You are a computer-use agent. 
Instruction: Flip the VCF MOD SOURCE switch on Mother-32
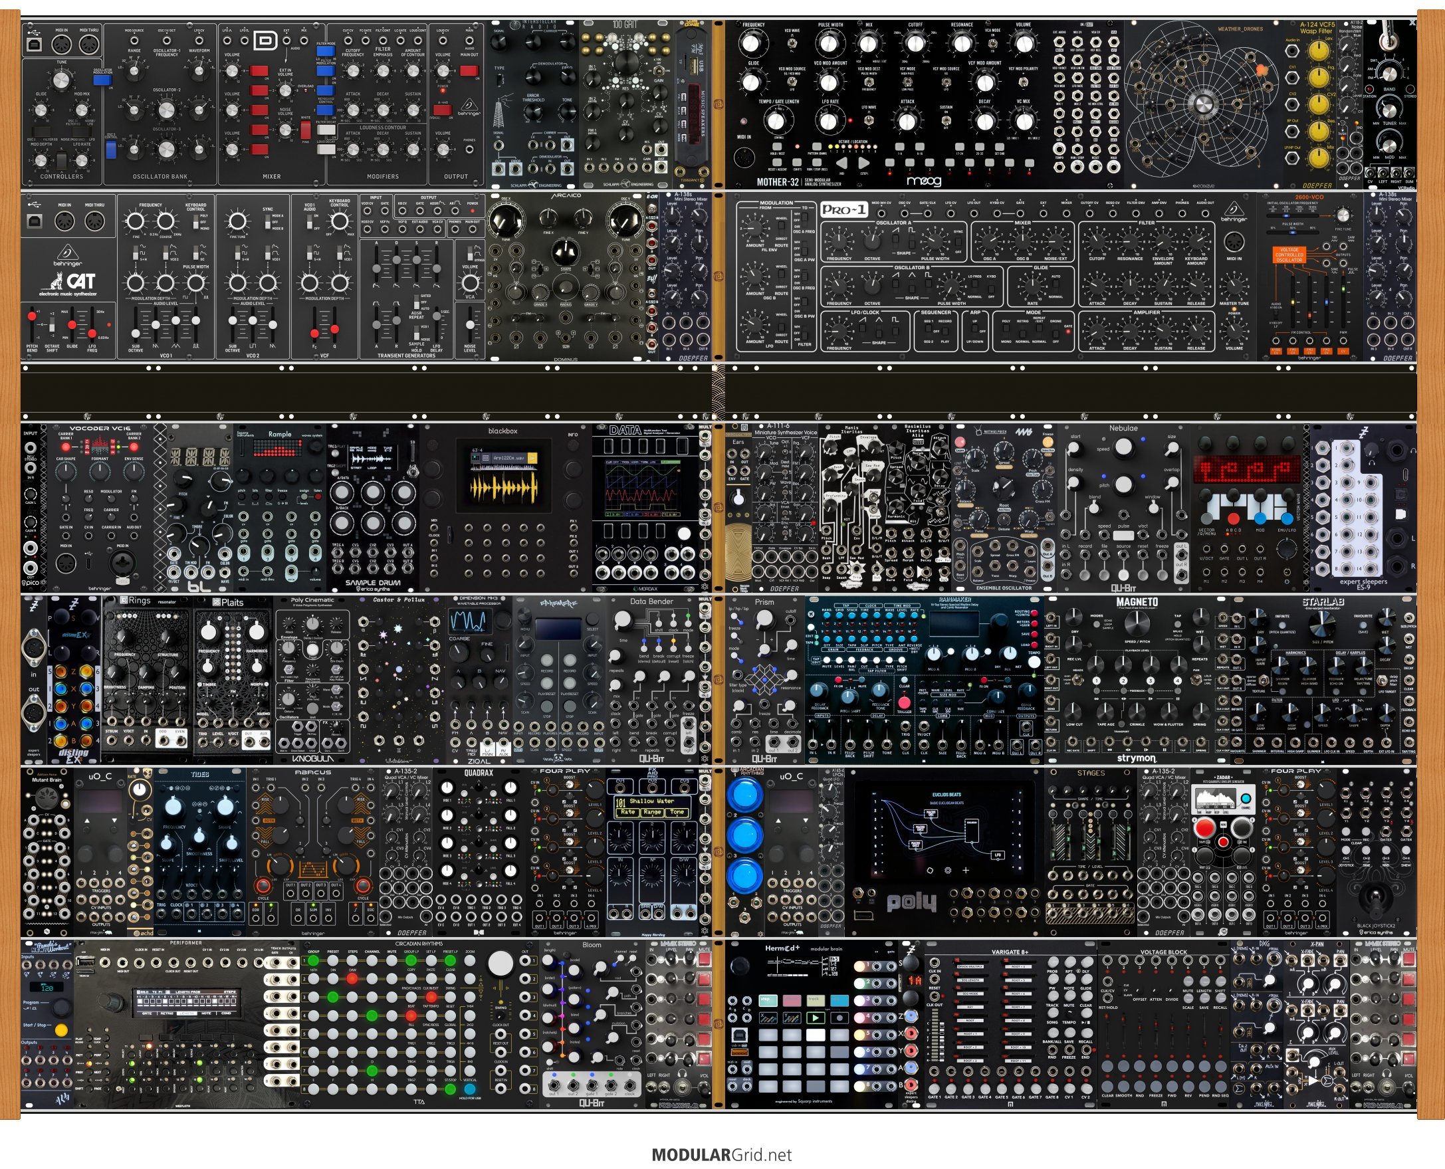point(946,83)
